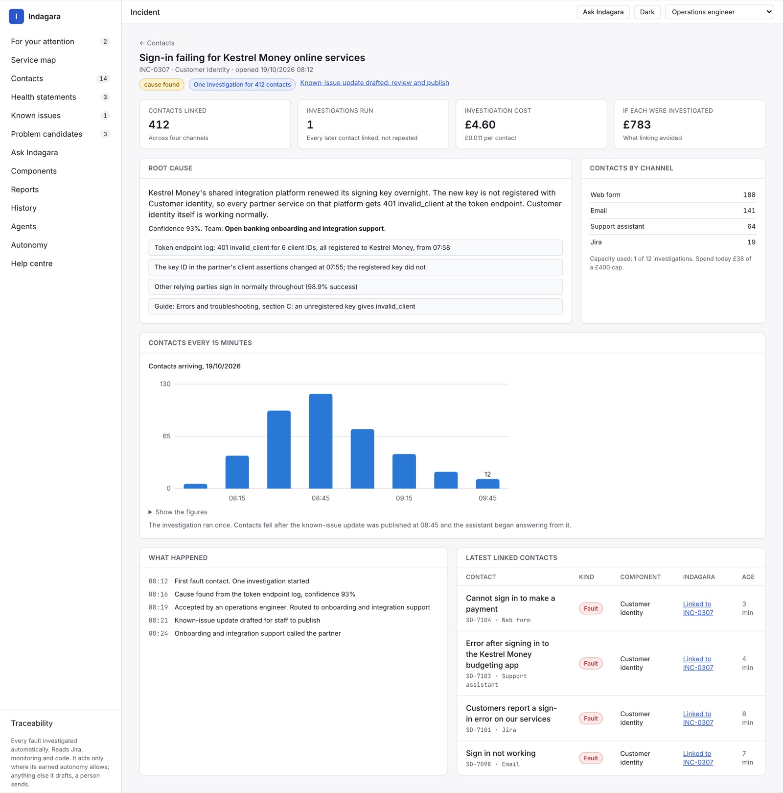Image resolution: width=783 pixels, height=793 pixels.
Task: Click the Support assistant channel row
Action: pos(673,226)
